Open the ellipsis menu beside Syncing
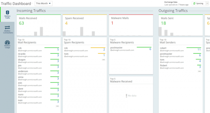This screenshot has height=113, width=210. pos(207,3)
